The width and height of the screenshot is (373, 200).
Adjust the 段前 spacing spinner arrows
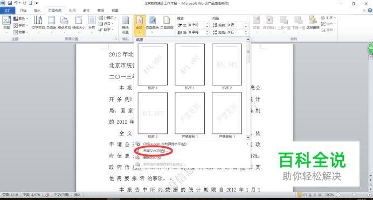(246, 25)
